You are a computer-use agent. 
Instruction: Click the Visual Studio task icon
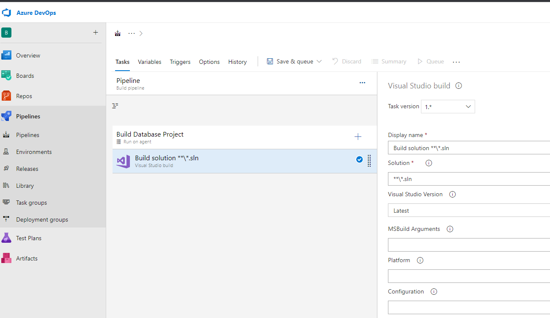click(123, 162)
